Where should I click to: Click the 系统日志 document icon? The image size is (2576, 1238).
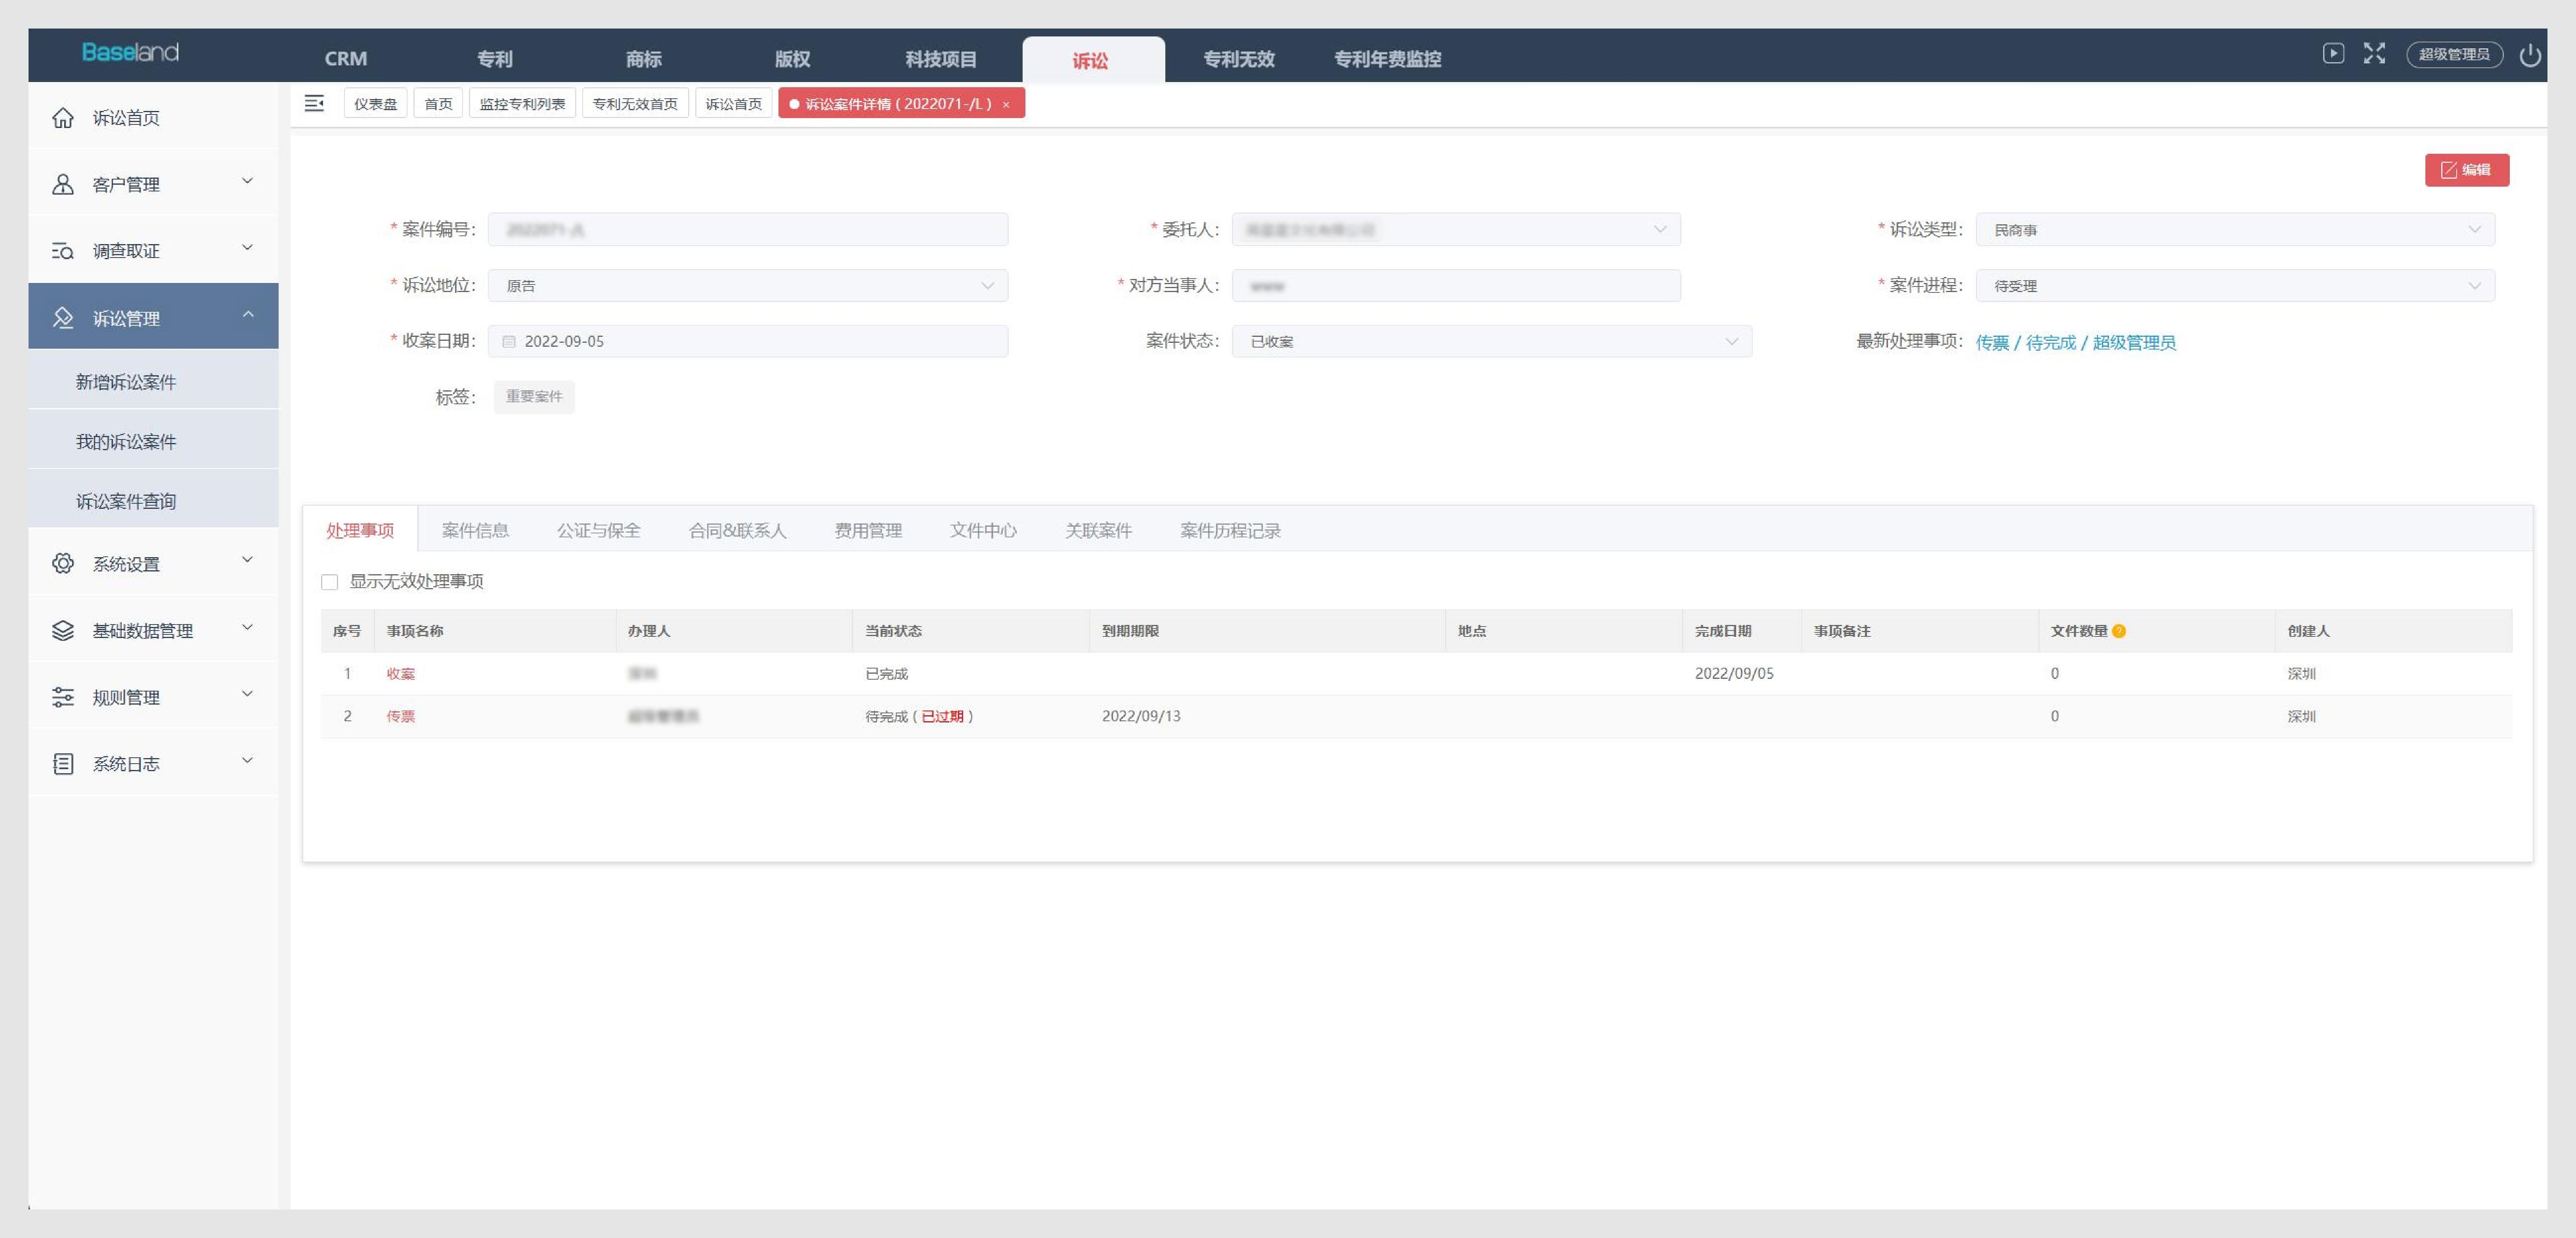(63, 764)
